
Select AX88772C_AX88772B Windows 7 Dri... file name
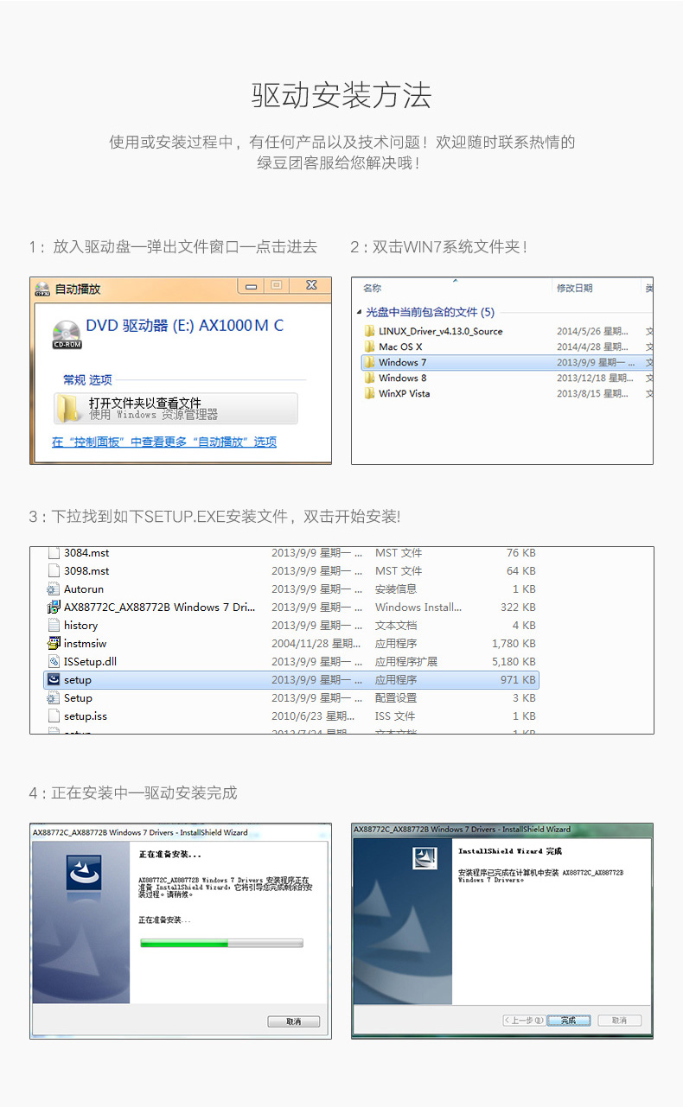click(x=160, y=607)
